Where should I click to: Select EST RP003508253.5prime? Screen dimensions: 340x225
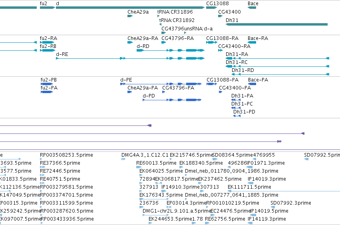pyautogui.click(x=66, y=155)
